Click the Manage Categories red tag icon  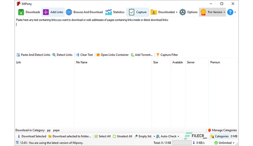[x=209, y=130]
